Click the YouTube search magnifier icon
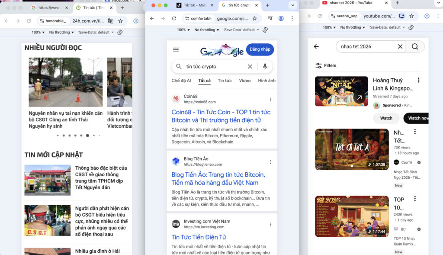This screenshot has height=255, width=443. tap(415, 47)
